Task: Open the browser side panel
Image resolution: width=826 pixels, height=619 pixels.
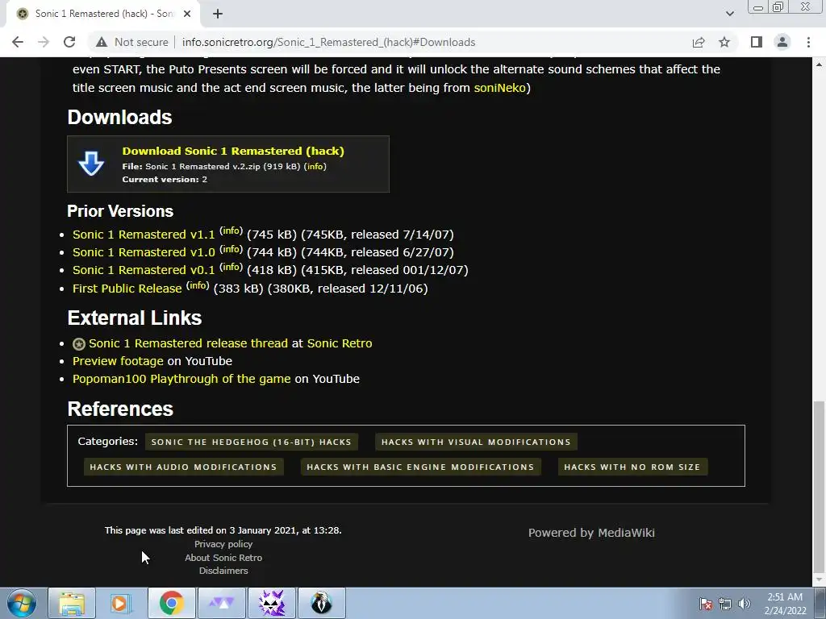Action: (757, 42)
